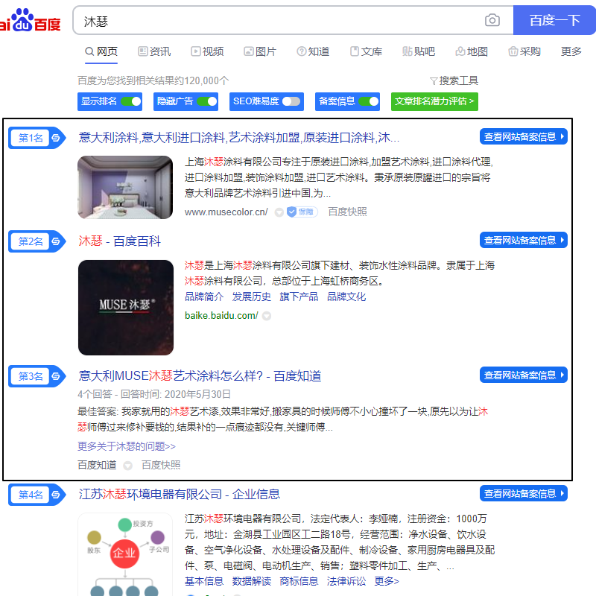Open 文章排名潜力评估 green button
Screen dimensions: 596x596
tap(434, 101)
